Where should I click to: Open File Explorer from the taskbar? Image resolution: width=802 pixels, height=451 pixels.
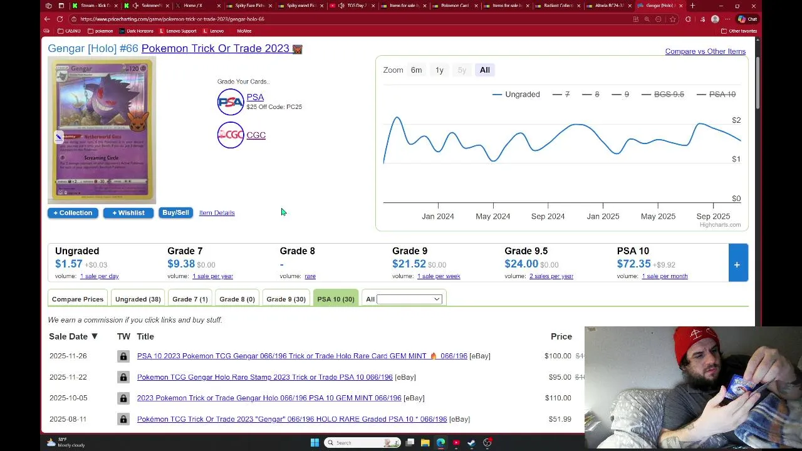425,443
